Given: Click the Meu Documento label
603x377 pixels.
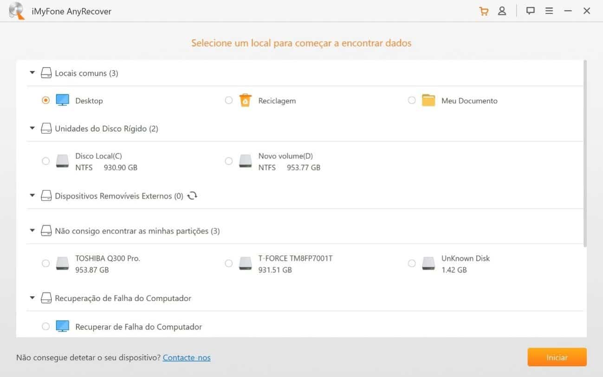Looking at the screenshot, I should (469, 101).
